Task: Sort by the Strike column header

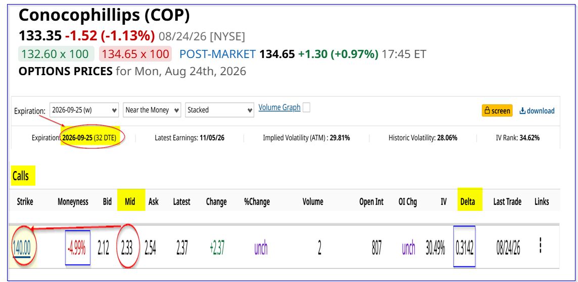Action: click(25, 201)
